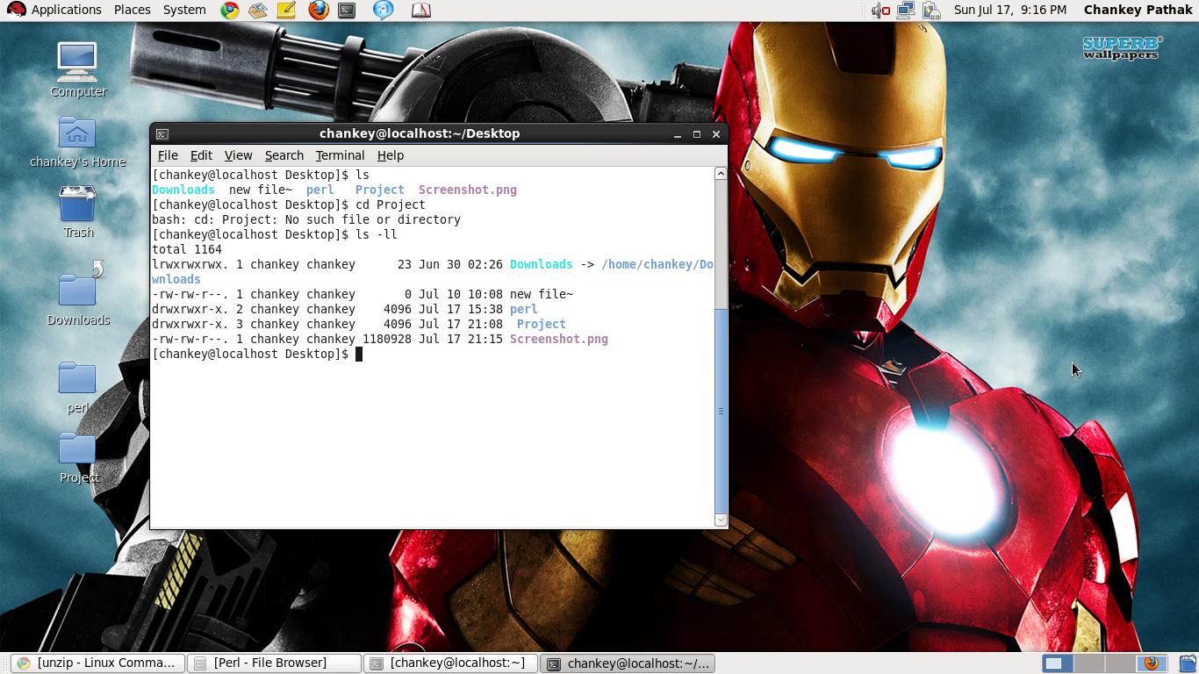1199x674 pixels.
Task: Click the trash applet in bottom panel
Action: (1188, 663)
